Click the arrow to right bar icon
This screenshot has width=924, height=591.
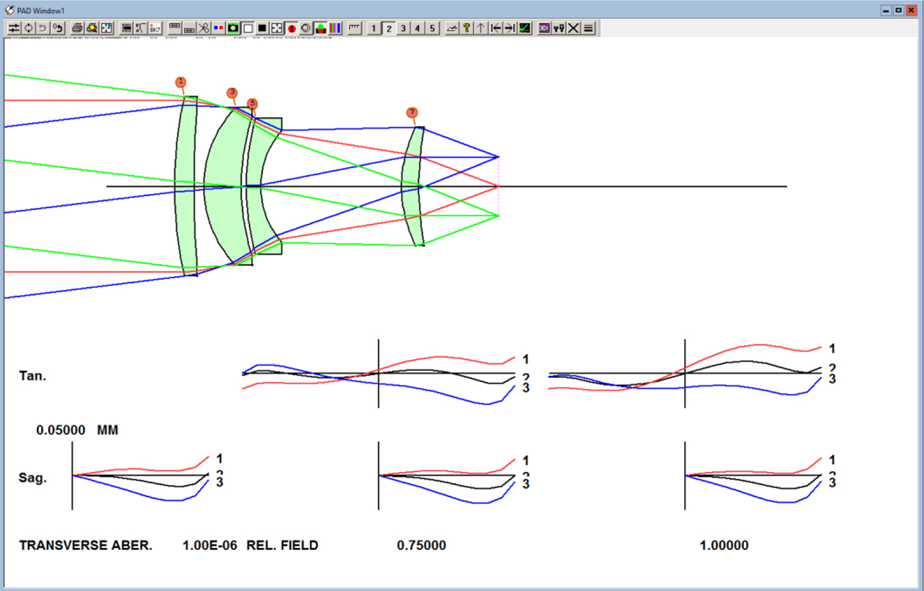click(x=510, y=28)
